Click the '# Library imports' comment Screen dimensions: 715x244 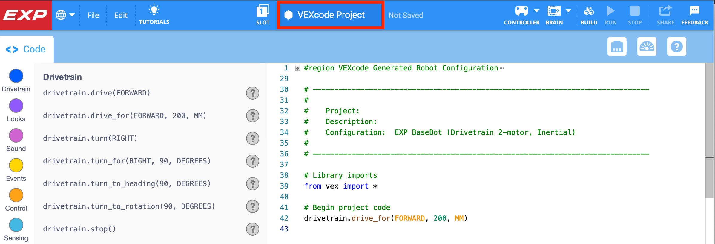340,175
